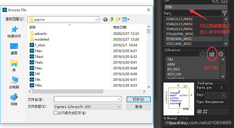
Task: Open Quick Access (快速访问) in sidebar
Action: coord(14,32)
